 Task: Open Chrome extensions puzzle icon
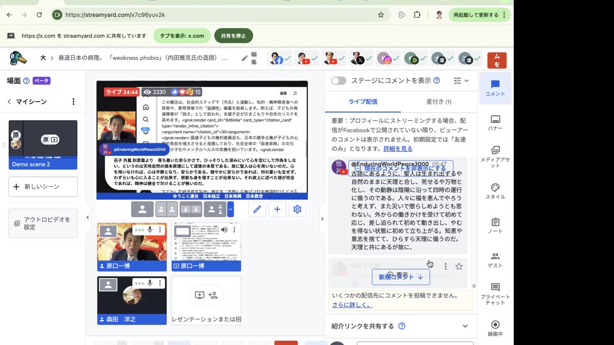(x=417, y=15)
